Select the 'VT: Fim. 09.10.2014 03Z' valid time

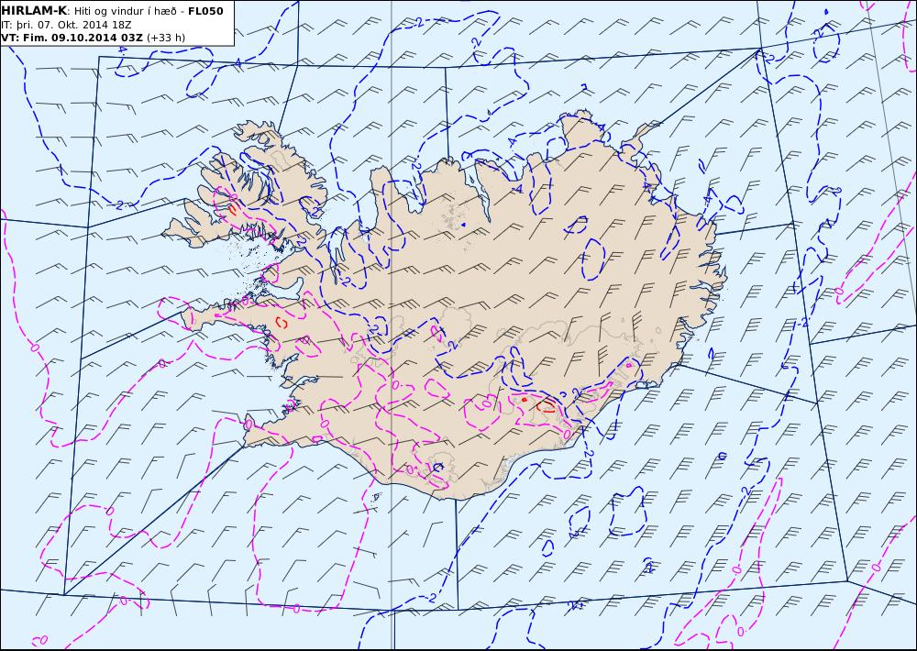[72, 38]
